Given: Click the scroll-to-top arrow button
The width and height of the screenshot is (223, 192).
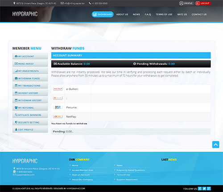Looking at the screenshot, I should pos(215,144).
